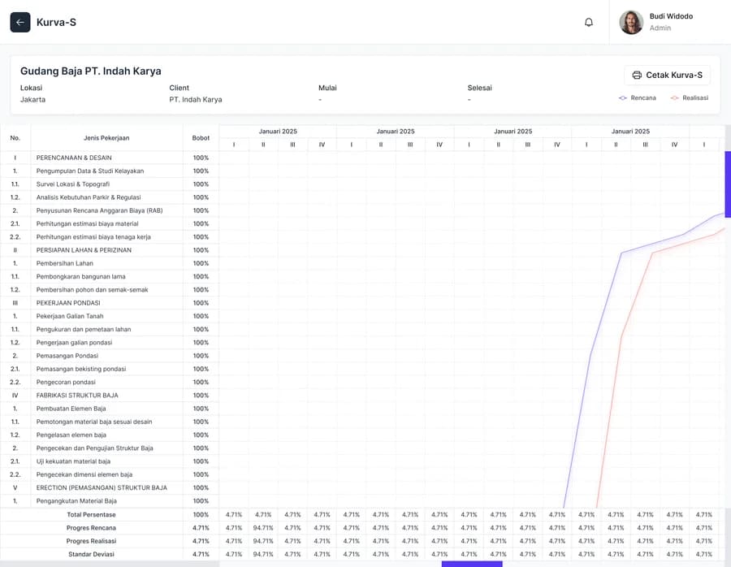Select the Pemasangan bekisting pondasi row
The width and height of the screenshot is (731, 567).
click(x=110, y=369)
